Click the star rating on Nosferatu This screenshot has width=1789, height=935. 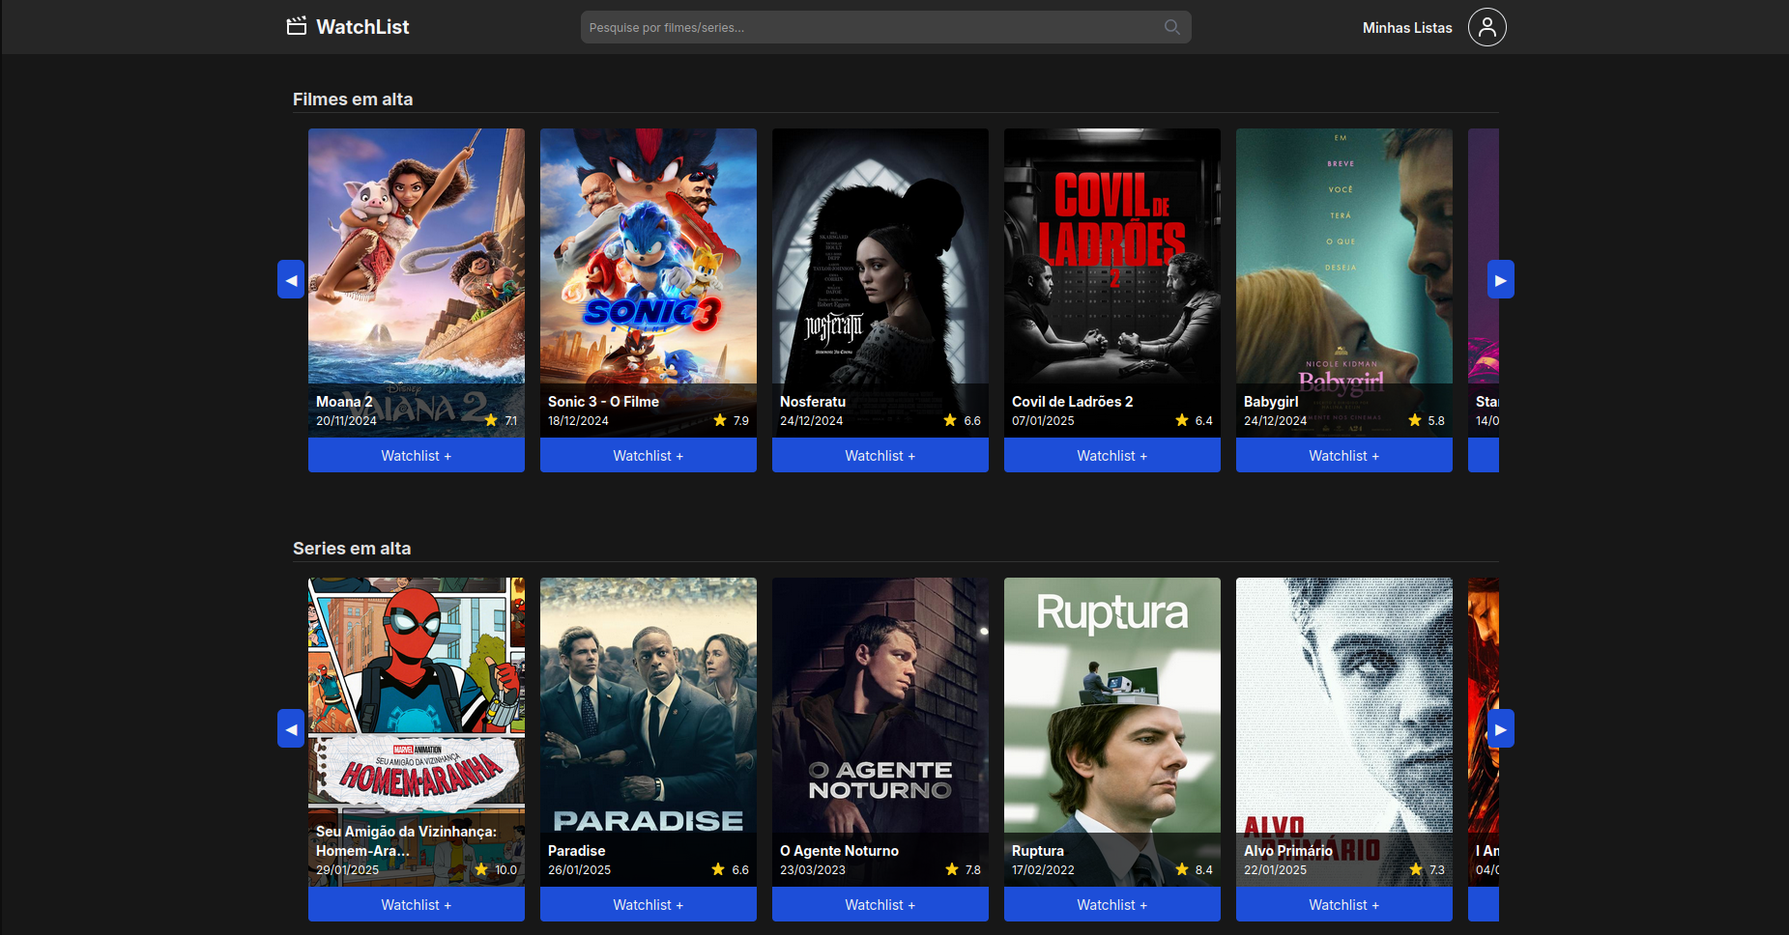963,420
